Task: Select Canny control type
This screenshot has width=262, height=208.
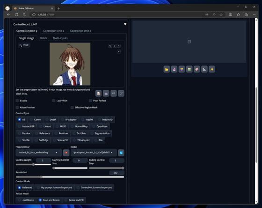Action: click(x=35, y=120)
